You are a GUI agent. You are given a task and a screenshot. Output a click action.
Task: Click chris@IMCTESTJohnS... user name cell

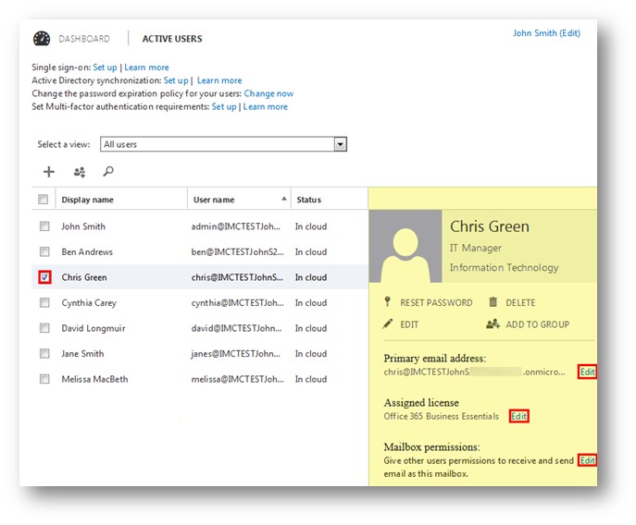click(237, 277)
